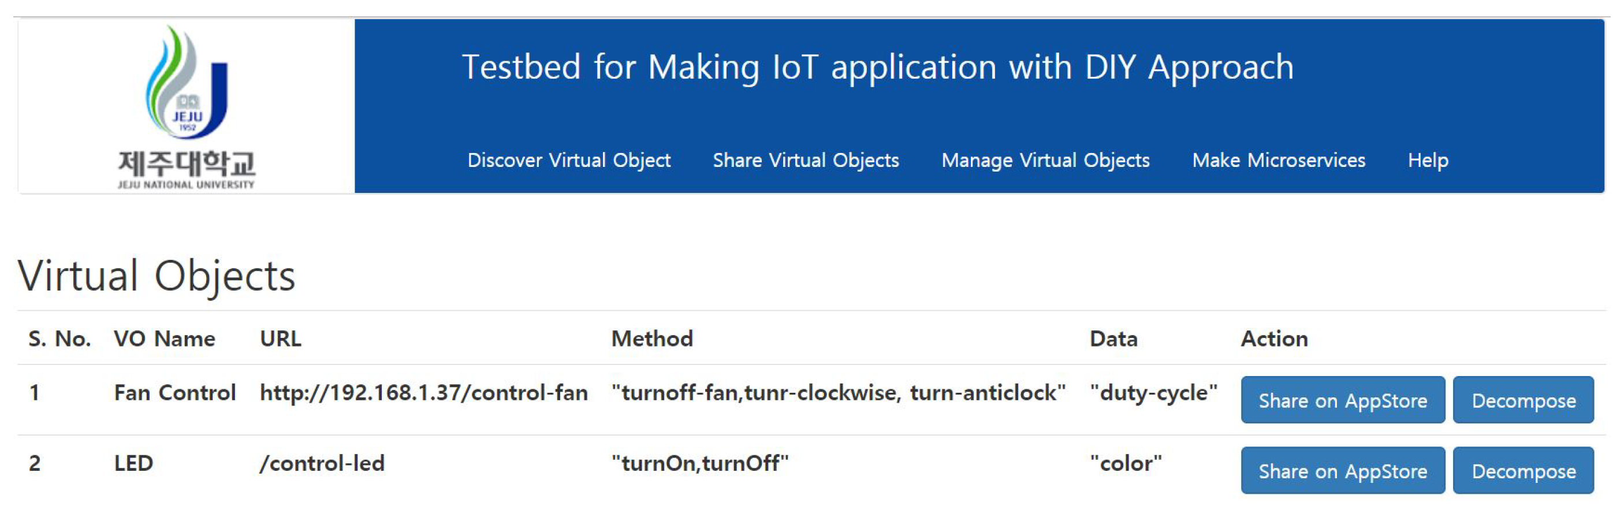This screenshot has width=1624, height=506.
Task: Click the Method column header
Action: click(652, 339)
